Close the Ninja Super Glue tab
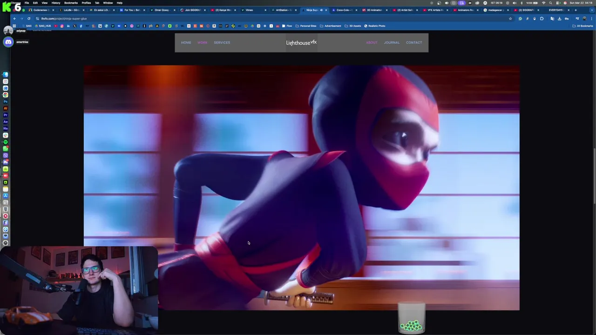The width and height of the screenshot is (596, 335). pyautogui.click(x=326, y=10)
